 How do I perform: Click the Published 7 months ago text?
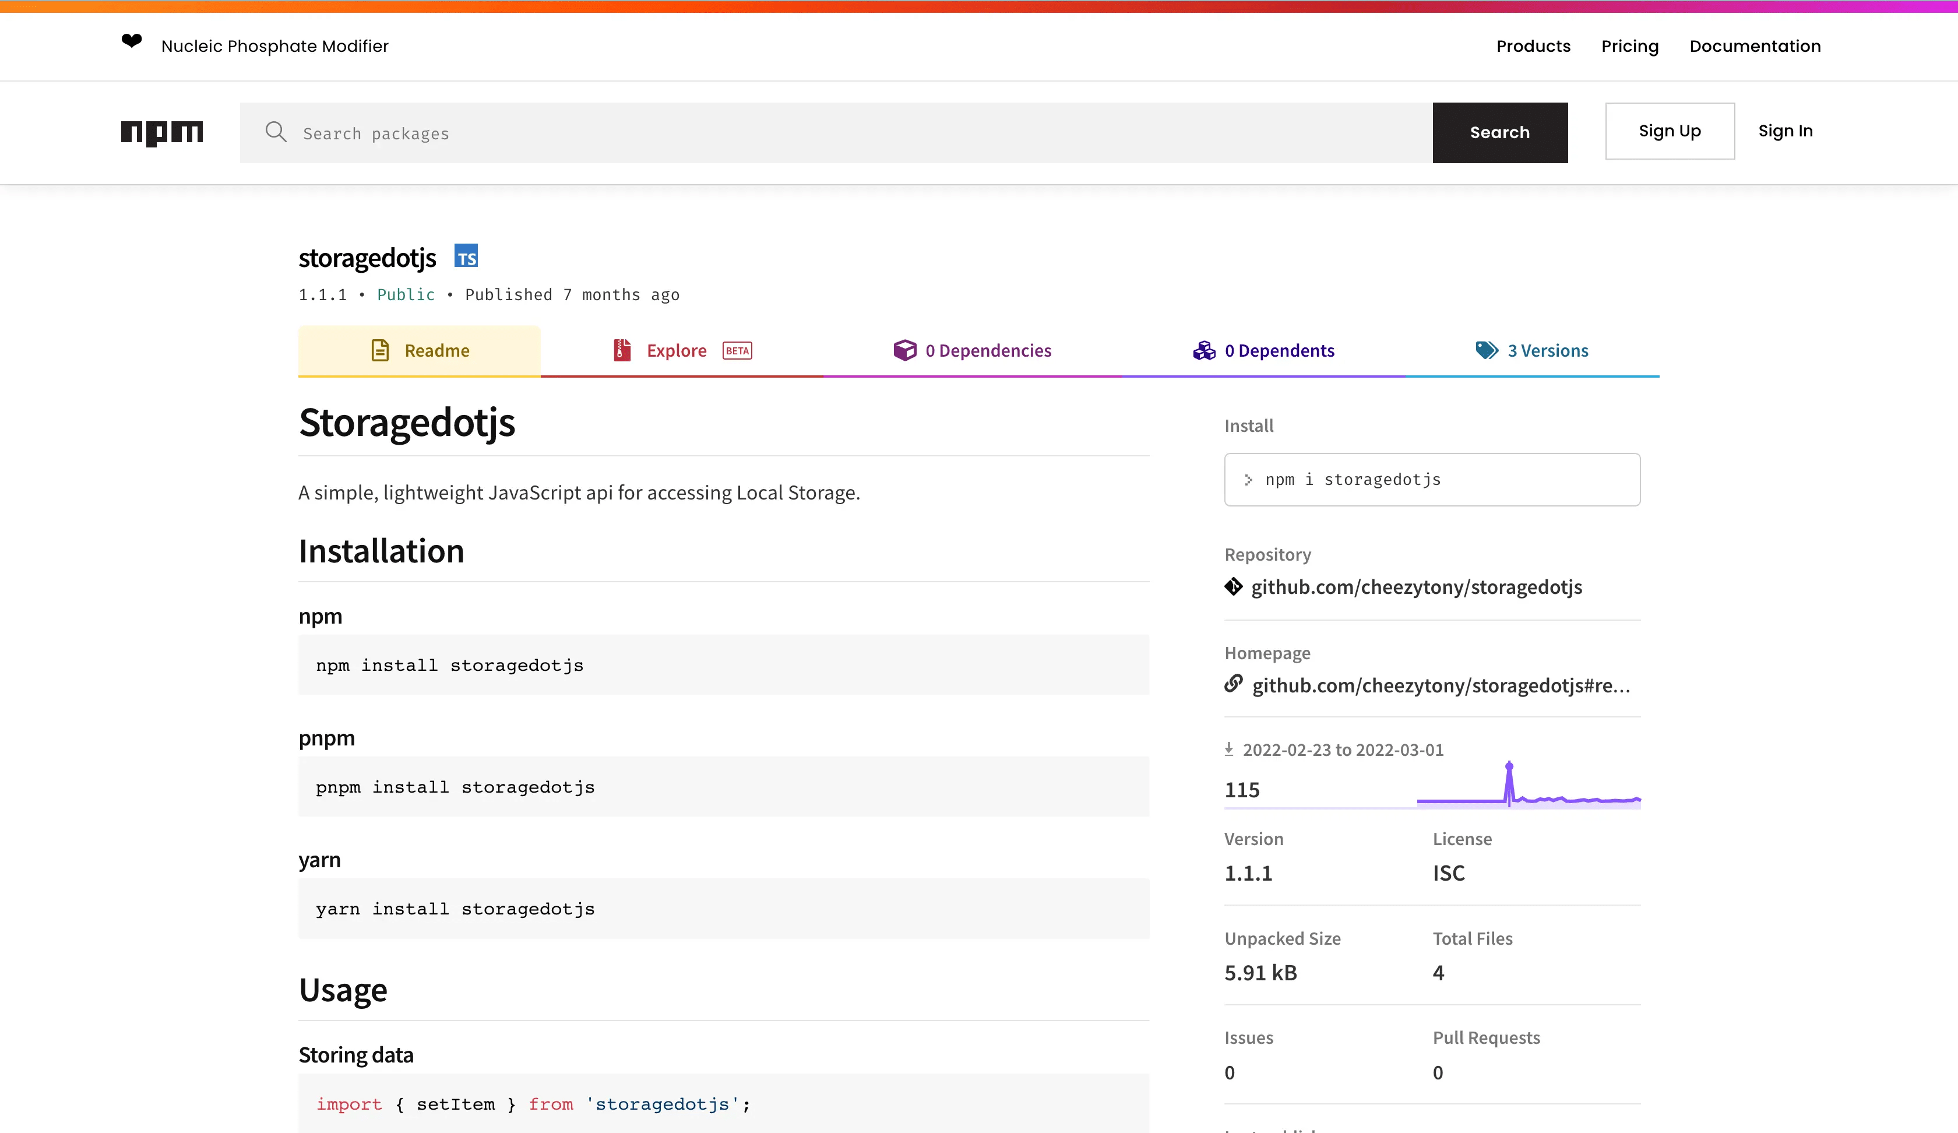(x=572, y=294)
